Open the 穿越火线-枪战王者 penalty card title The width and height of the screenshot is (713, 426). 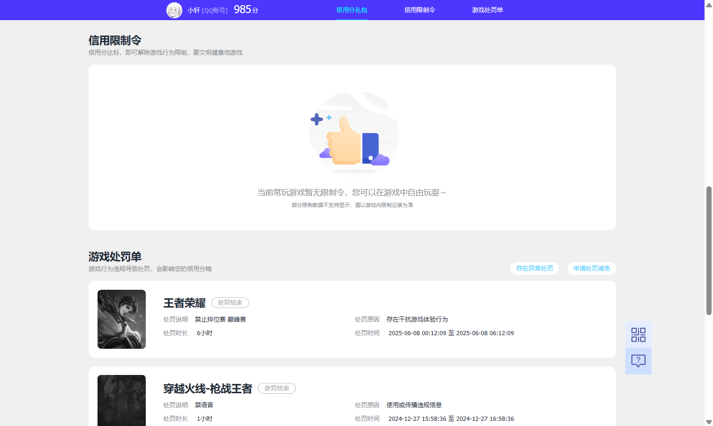coord(208,388)
